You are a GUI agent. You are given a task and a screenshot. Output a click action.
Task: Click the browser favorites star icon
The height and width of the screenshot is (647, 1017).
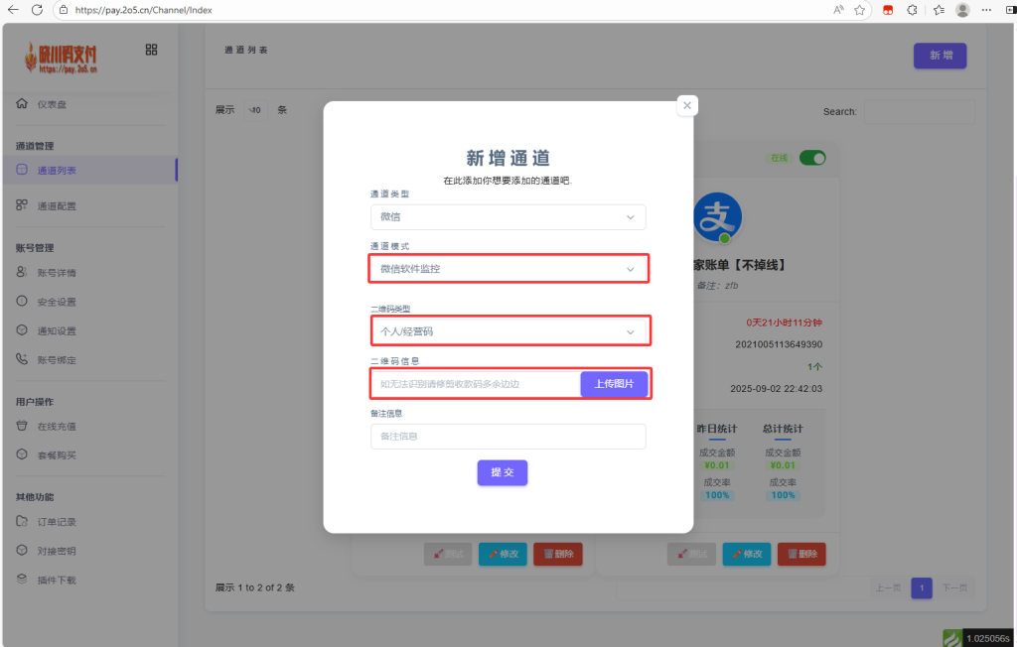pos(860,10)
